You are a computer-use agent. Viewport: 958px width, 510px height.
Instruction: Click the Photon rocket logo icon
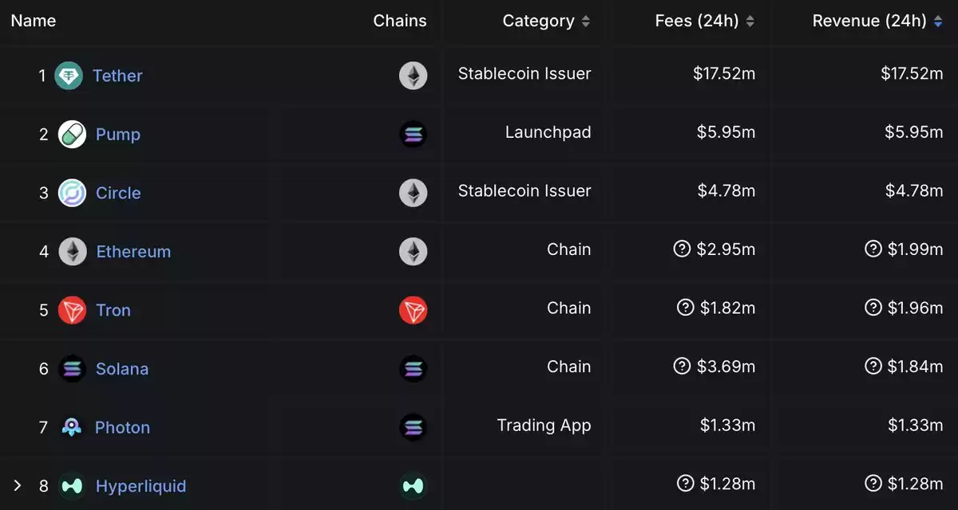[72, 427]
